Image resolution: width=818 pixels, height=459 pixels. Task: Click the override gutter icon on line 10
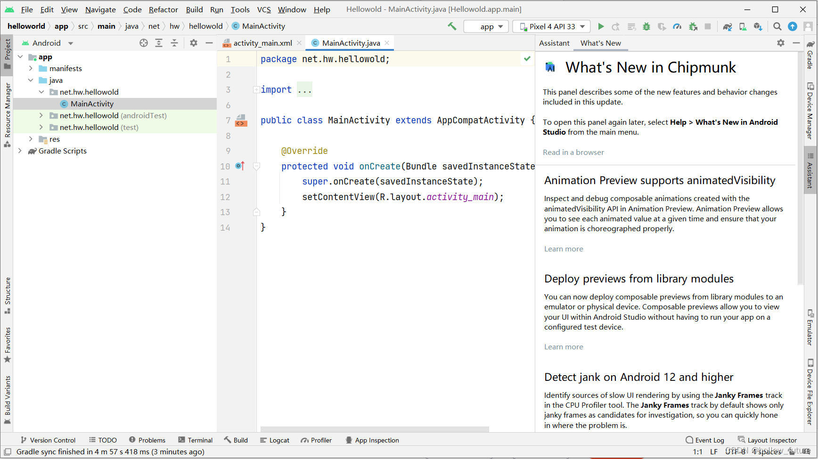coord(240,166)
